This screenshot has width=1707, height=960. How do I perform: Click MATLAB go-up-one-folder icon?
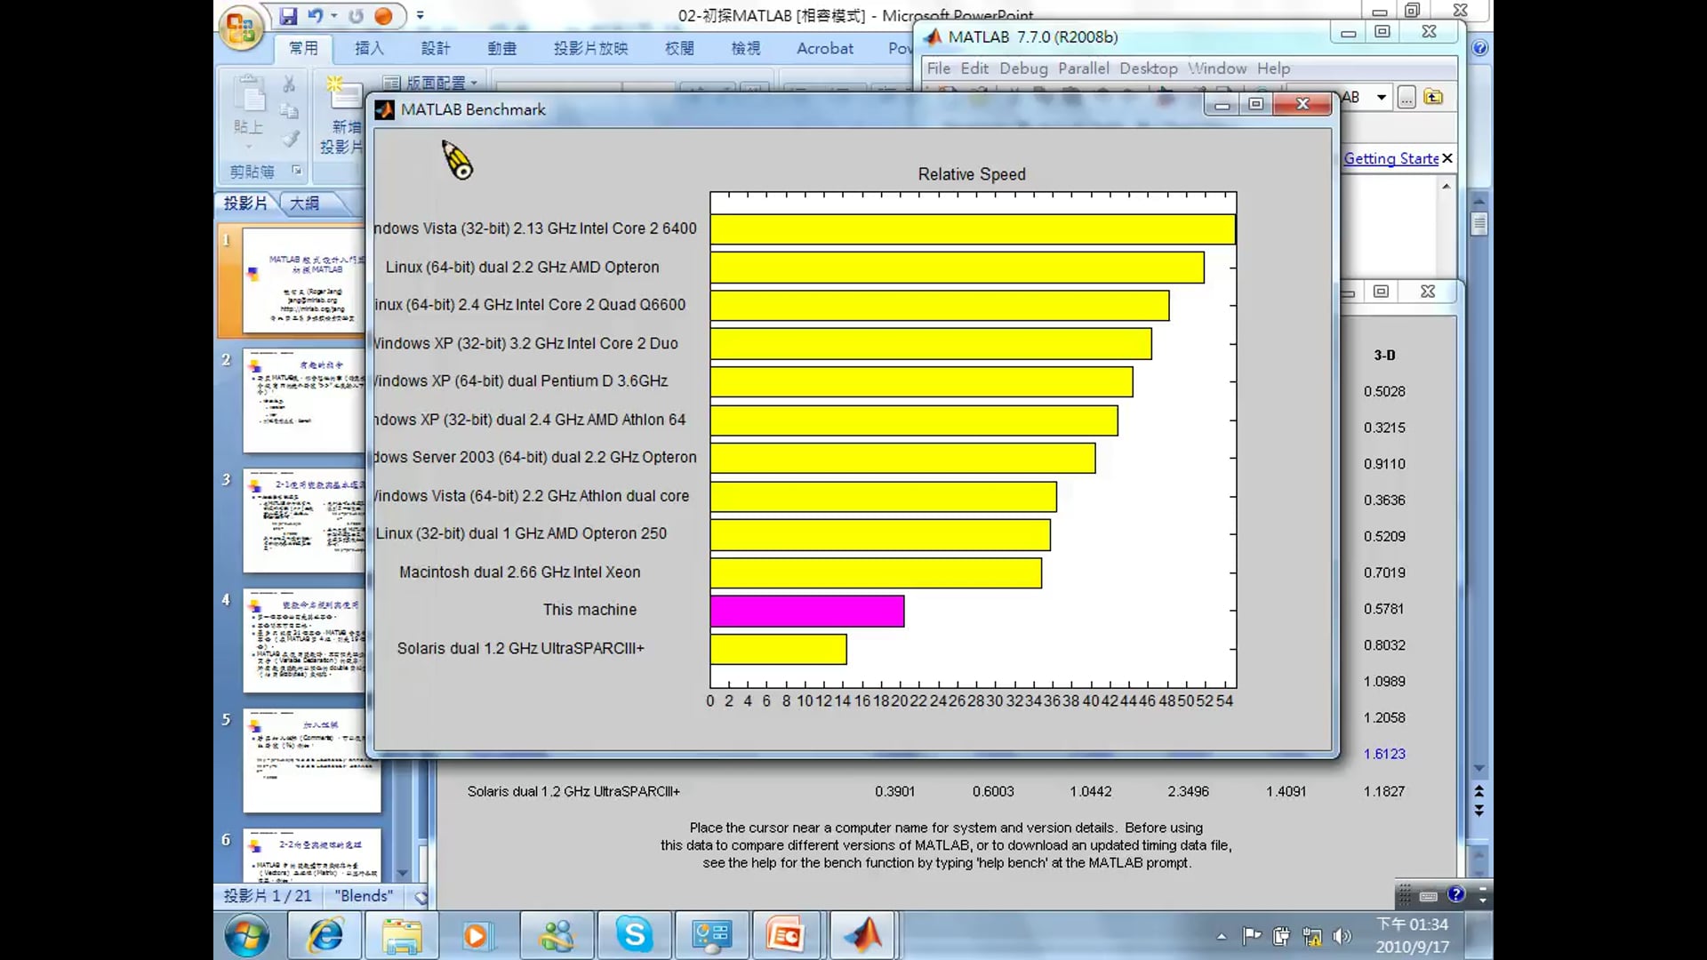(x=1433, y=98)
